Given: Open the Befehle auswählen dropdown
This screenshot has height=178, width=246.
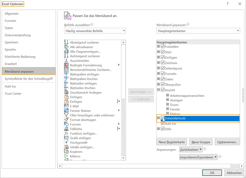Looking at the screenshot, I should click(95, 31).
